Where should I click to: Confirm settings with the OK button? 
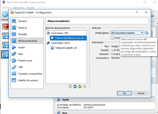point(124,93)
